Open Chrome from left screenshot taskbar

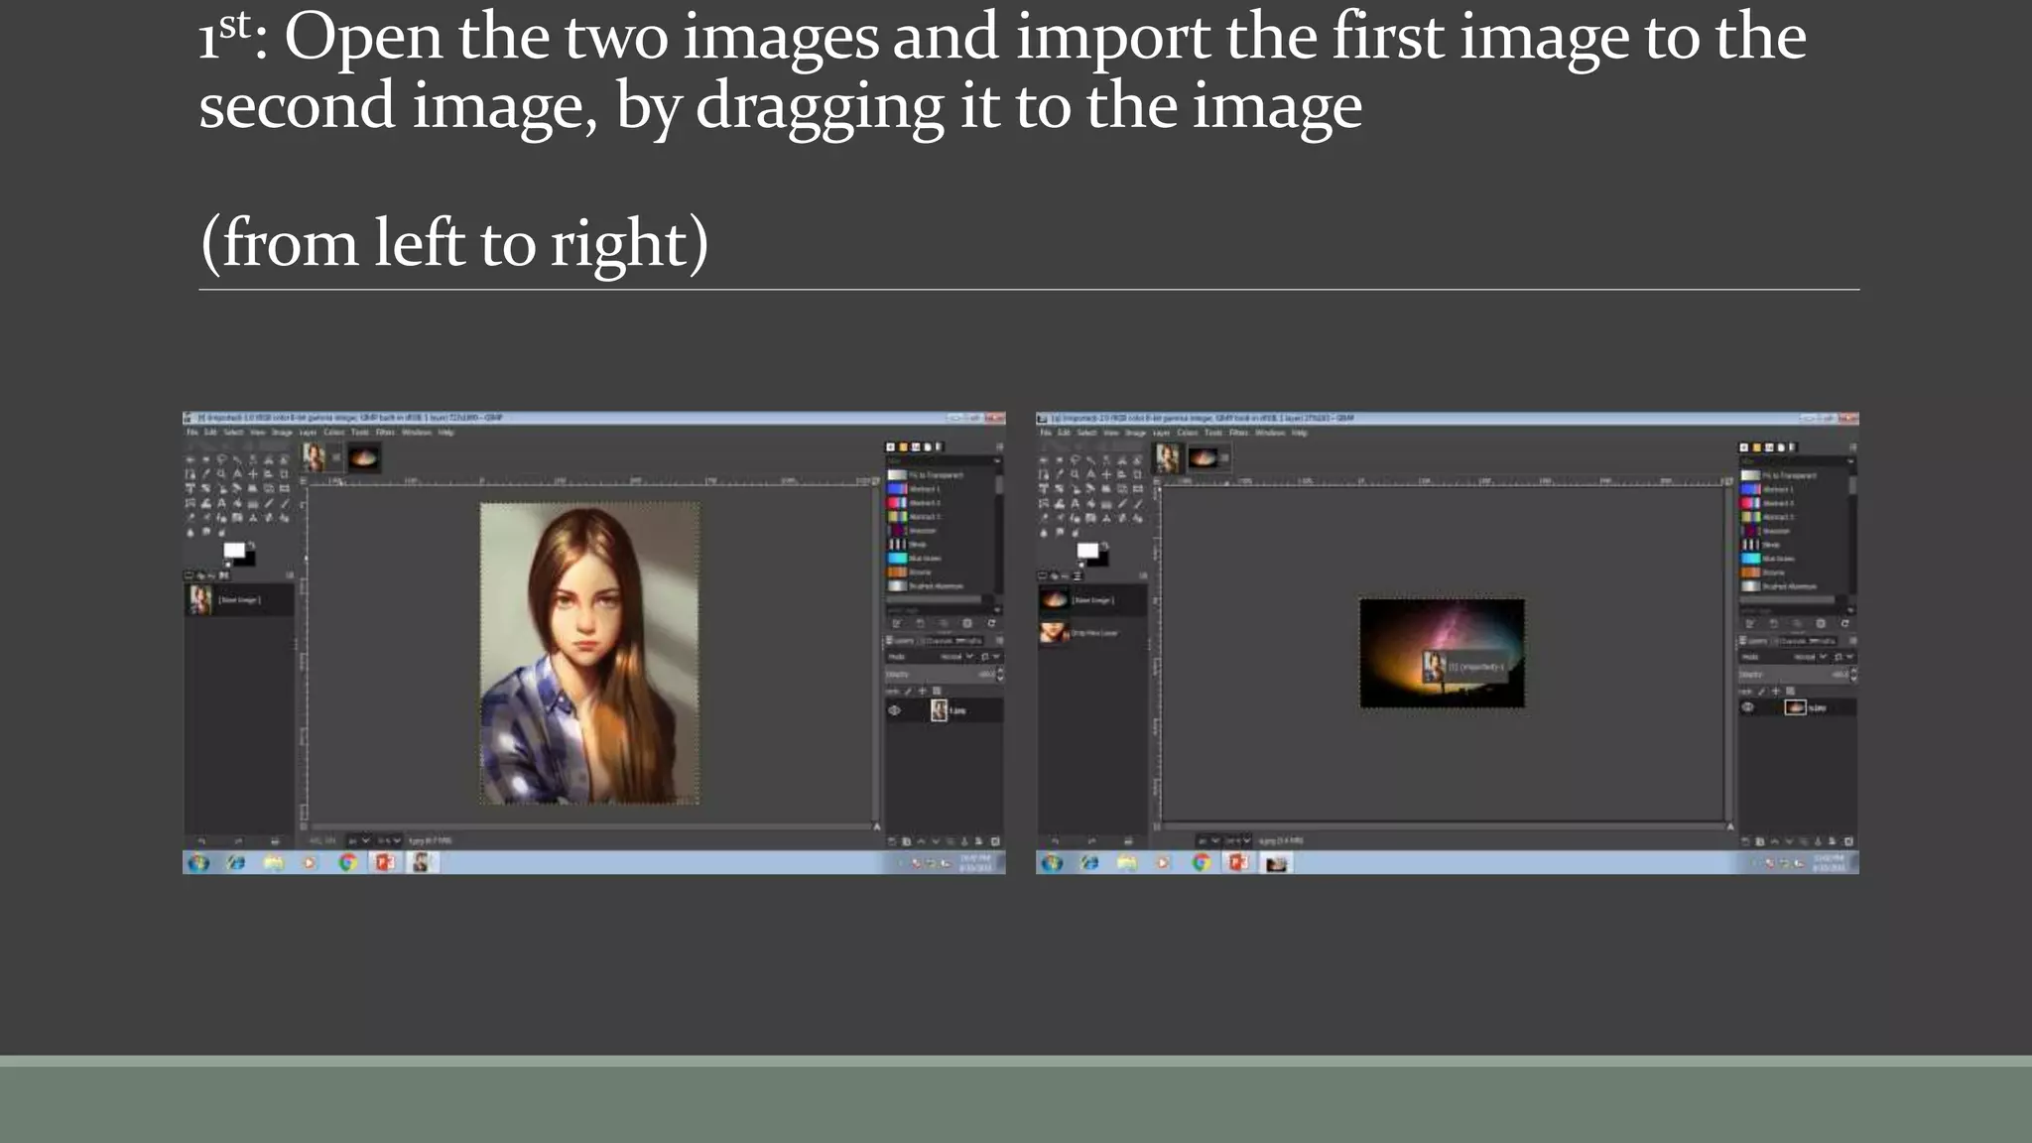point(347,862)
